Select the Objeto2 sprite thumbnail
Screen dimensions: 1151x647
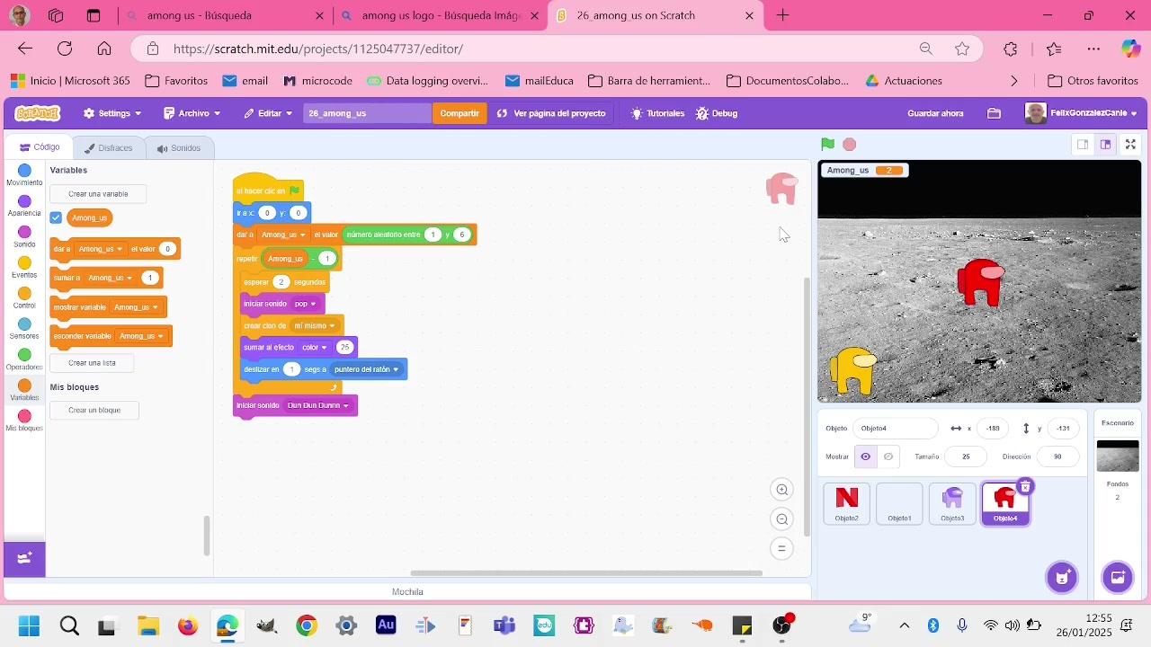tap(846, 503)
